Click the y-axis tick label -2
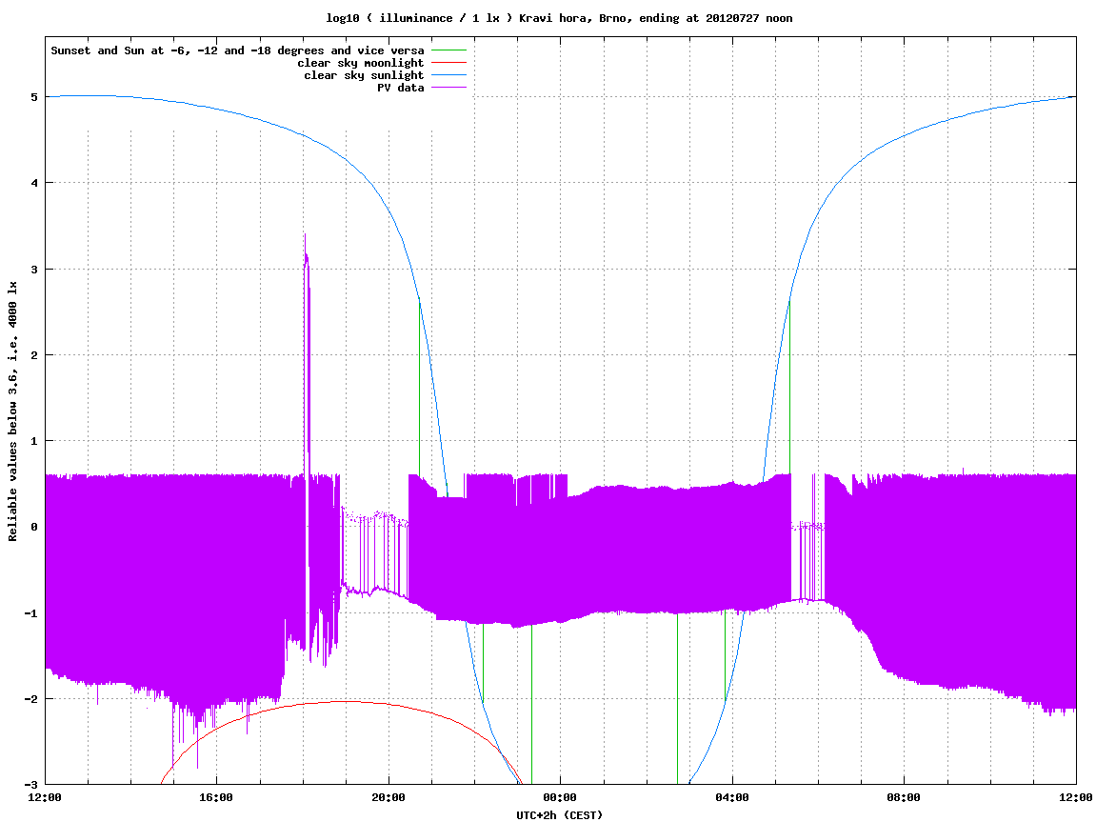This screenshot has width=1096, height=822. 30,699
